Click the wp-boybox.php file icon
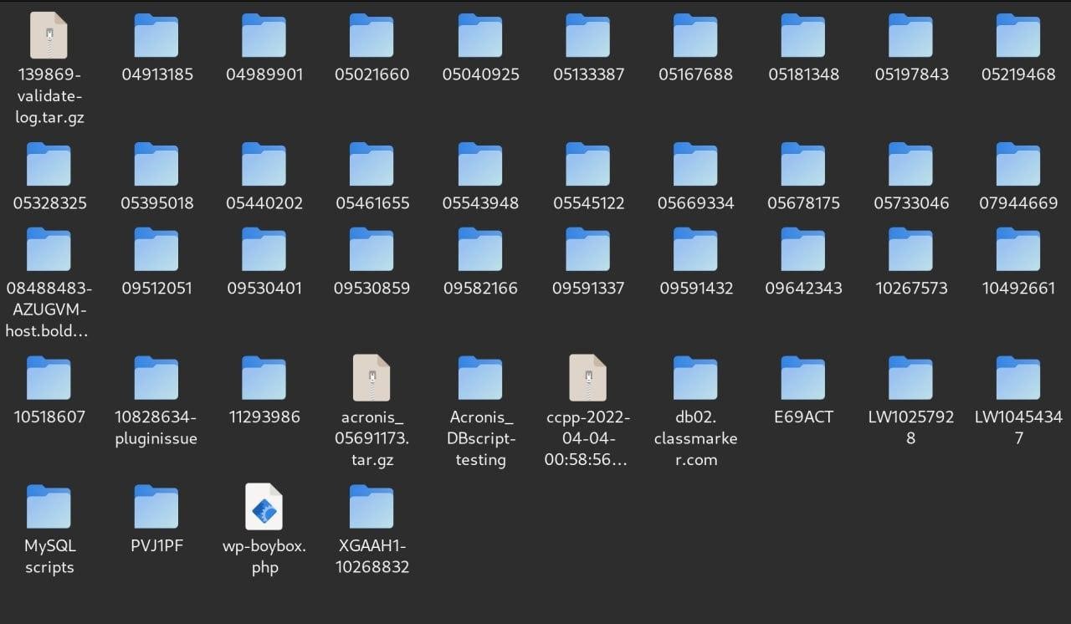The width and height of the screenshot is (1071, 624). coord(264,507)
